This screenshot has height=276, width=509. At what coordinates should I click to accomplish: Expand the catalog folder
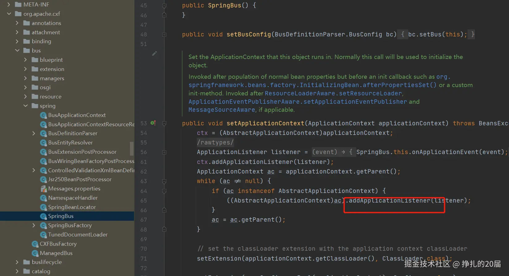(x=17, y=271)
